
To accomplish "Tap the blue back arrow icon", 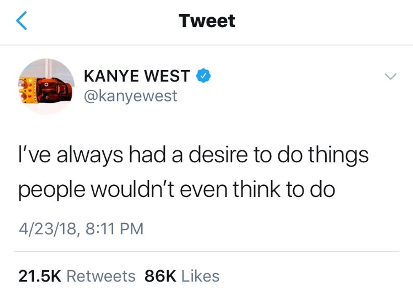I will tap(21, 21).
